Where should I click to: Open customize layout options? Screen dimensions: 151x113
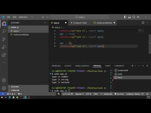point(138,17)
